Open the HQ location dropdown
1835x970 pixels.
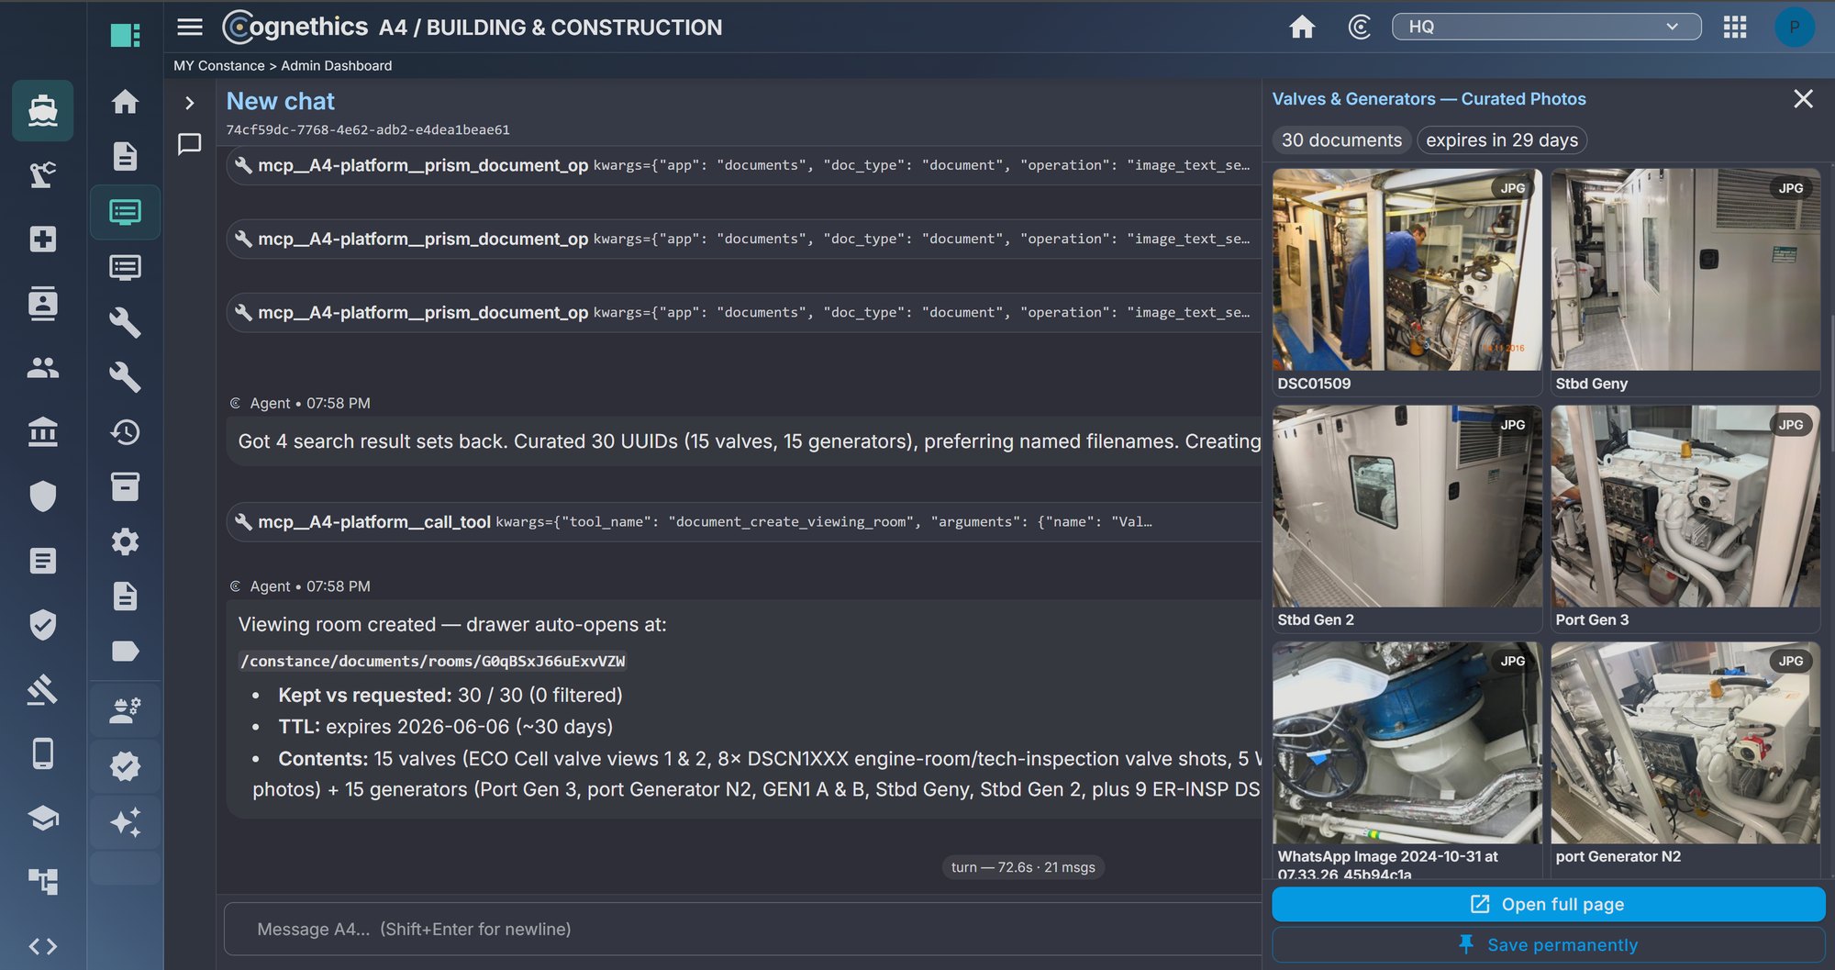(x=1546, y=27)
